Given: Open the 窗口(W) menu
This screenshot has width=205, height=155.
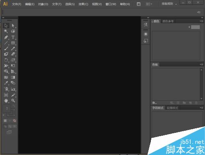Looking at the screenshot, I should click(x=111, y=4).
